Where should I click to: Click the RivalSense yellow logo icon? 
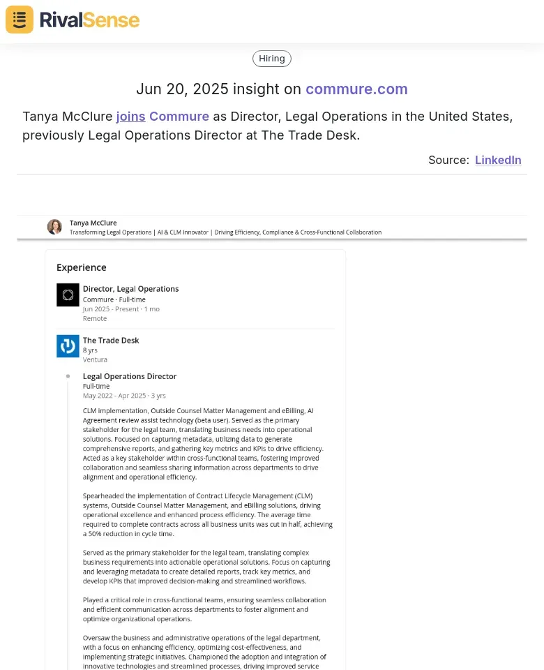[20, 20]
